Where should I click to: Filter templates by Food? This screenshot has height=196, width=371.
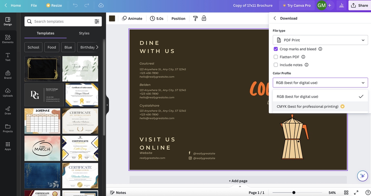point(52,47)
